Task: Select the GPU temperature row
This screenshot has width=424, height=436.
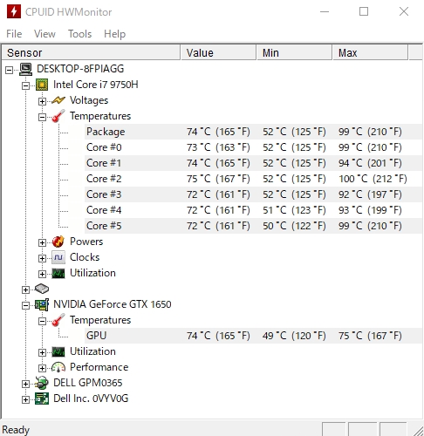Action: (253, 336)
